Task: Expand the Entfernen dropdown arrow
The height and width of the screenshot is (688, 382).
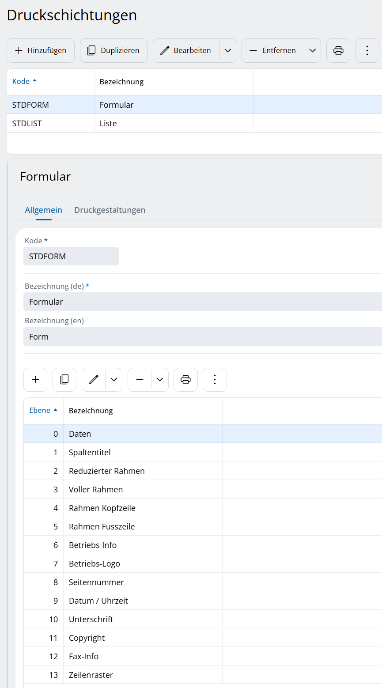Action: tap(313, 50)
